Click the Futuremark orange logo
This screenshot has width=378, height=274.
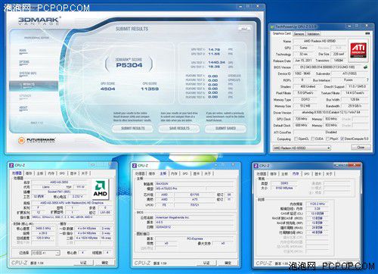(21, 140)
